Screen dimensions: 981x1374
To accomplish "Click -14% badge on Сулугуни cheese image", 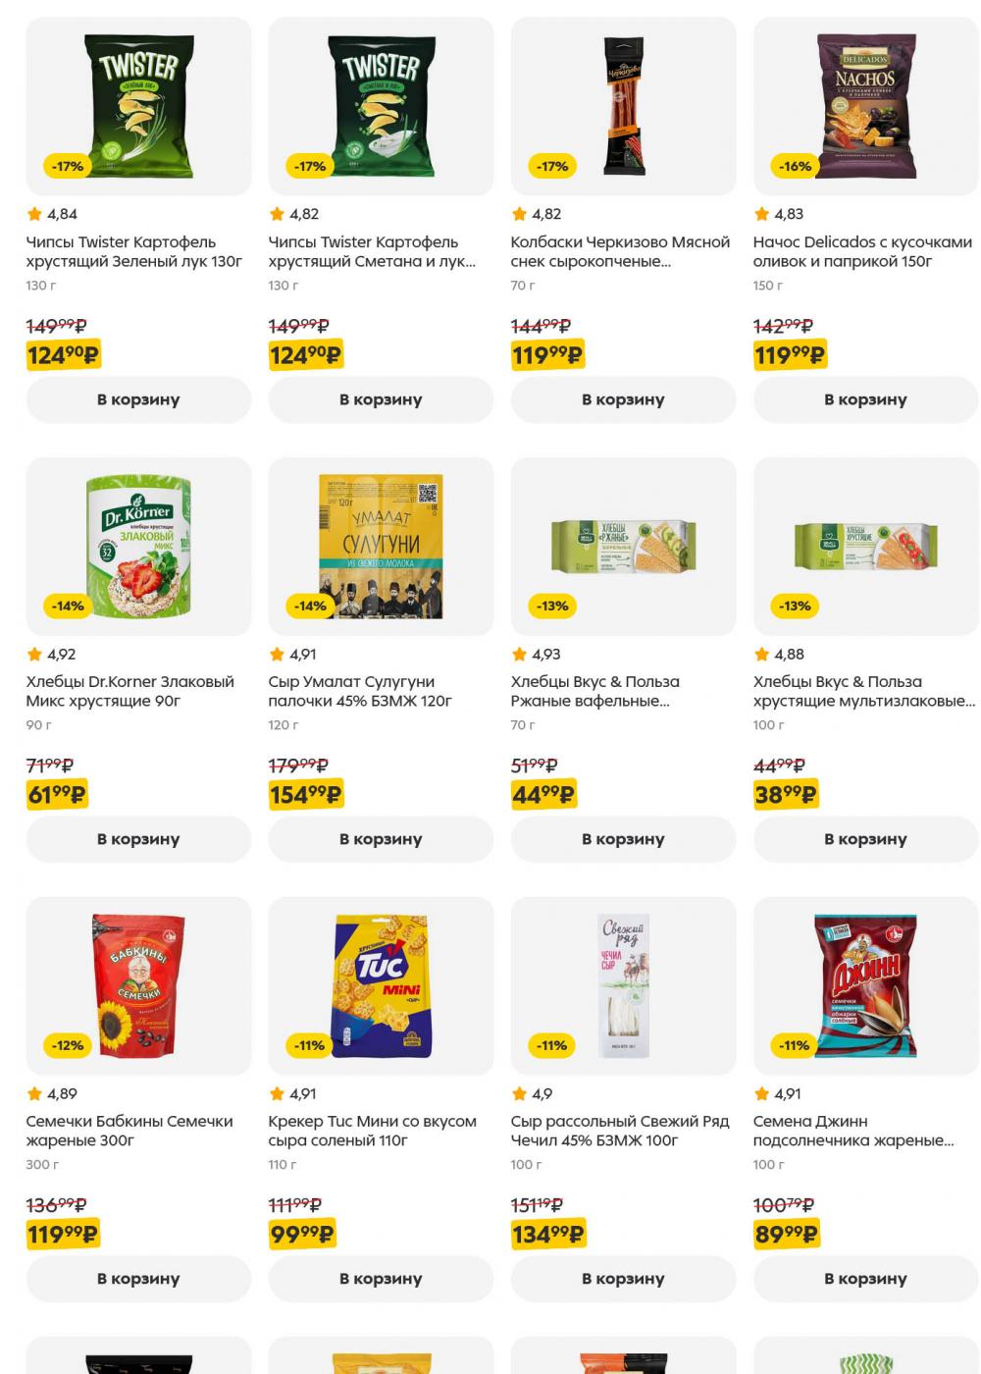I will 310,607.
